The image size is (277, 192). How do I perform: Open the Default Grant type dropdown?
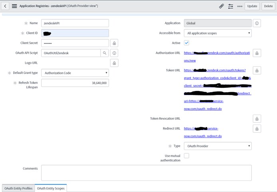pos(75,73)
